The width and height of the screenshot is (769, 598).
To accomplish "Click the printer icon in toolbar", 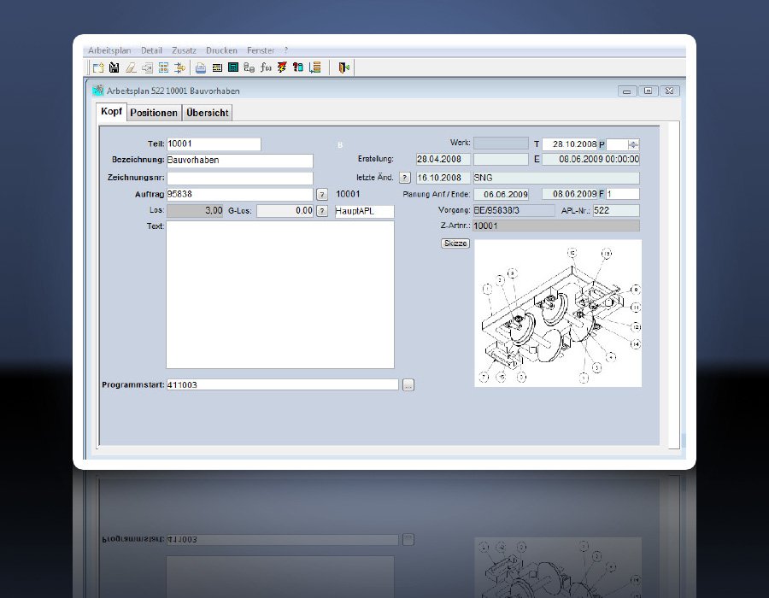I will click(x=201, y=67).
